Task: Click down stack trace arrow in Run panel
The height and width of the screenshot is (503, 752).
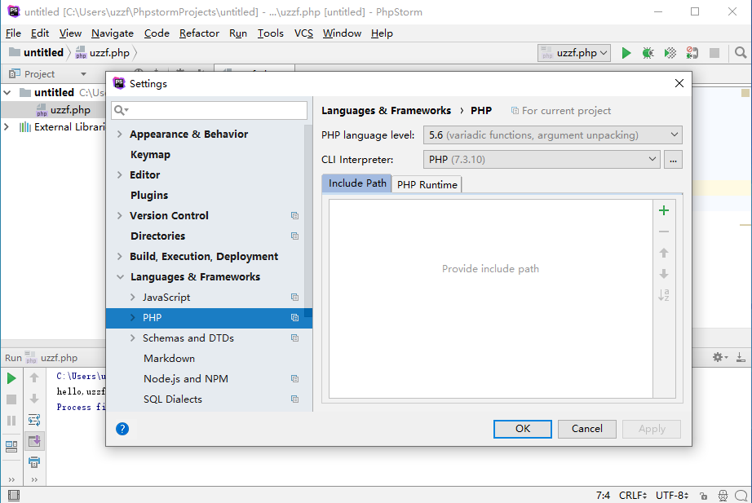Action: [34, 399]
